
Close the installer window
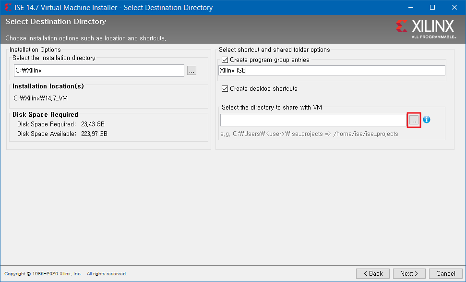454,7
